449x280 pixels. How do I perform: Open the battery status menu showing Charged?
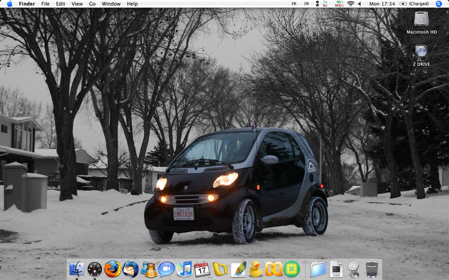414,4
